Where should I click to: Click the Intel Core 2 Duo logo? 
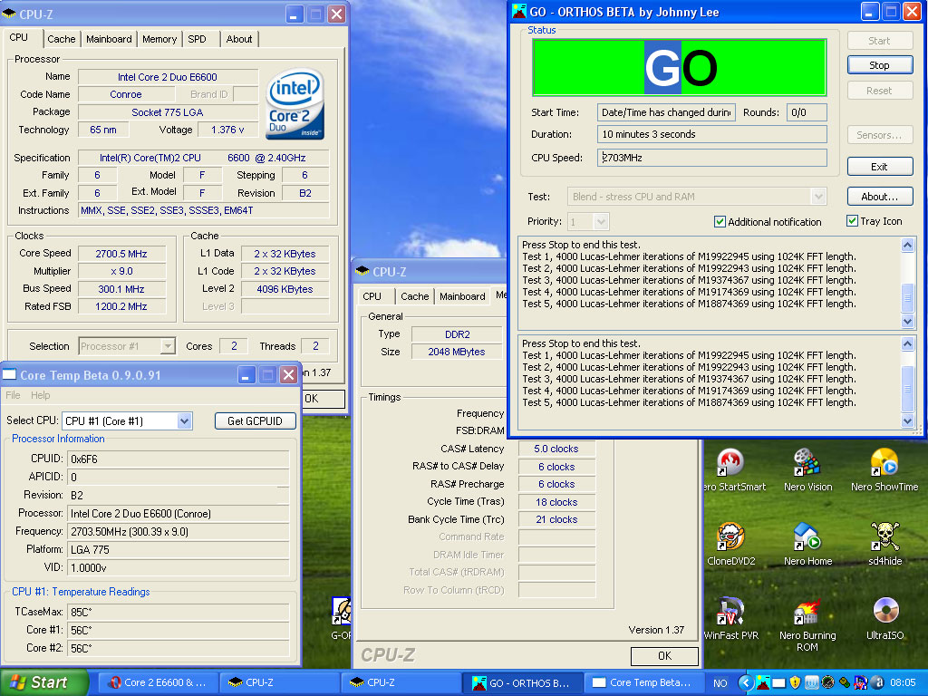(295, 104)
